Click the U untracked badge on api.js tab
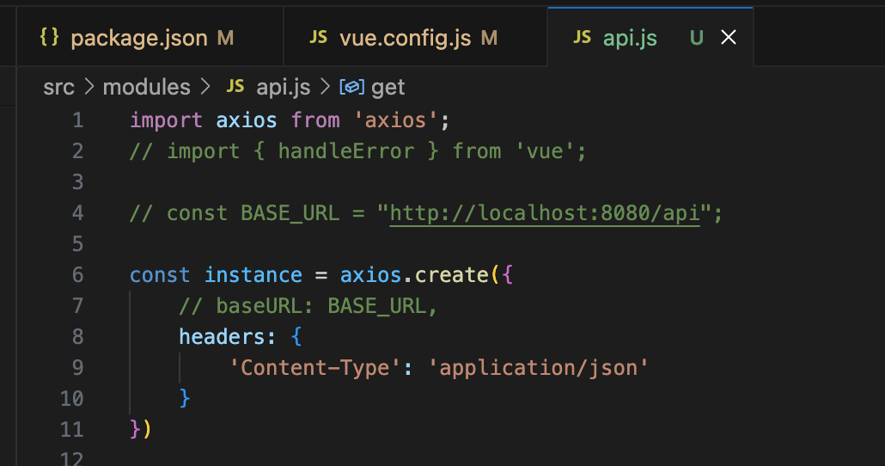This screenshot has width=885, height=466. (697, 38)
